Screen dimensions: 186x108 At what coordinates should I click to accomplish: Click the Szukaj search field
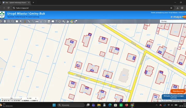point(173,21)
